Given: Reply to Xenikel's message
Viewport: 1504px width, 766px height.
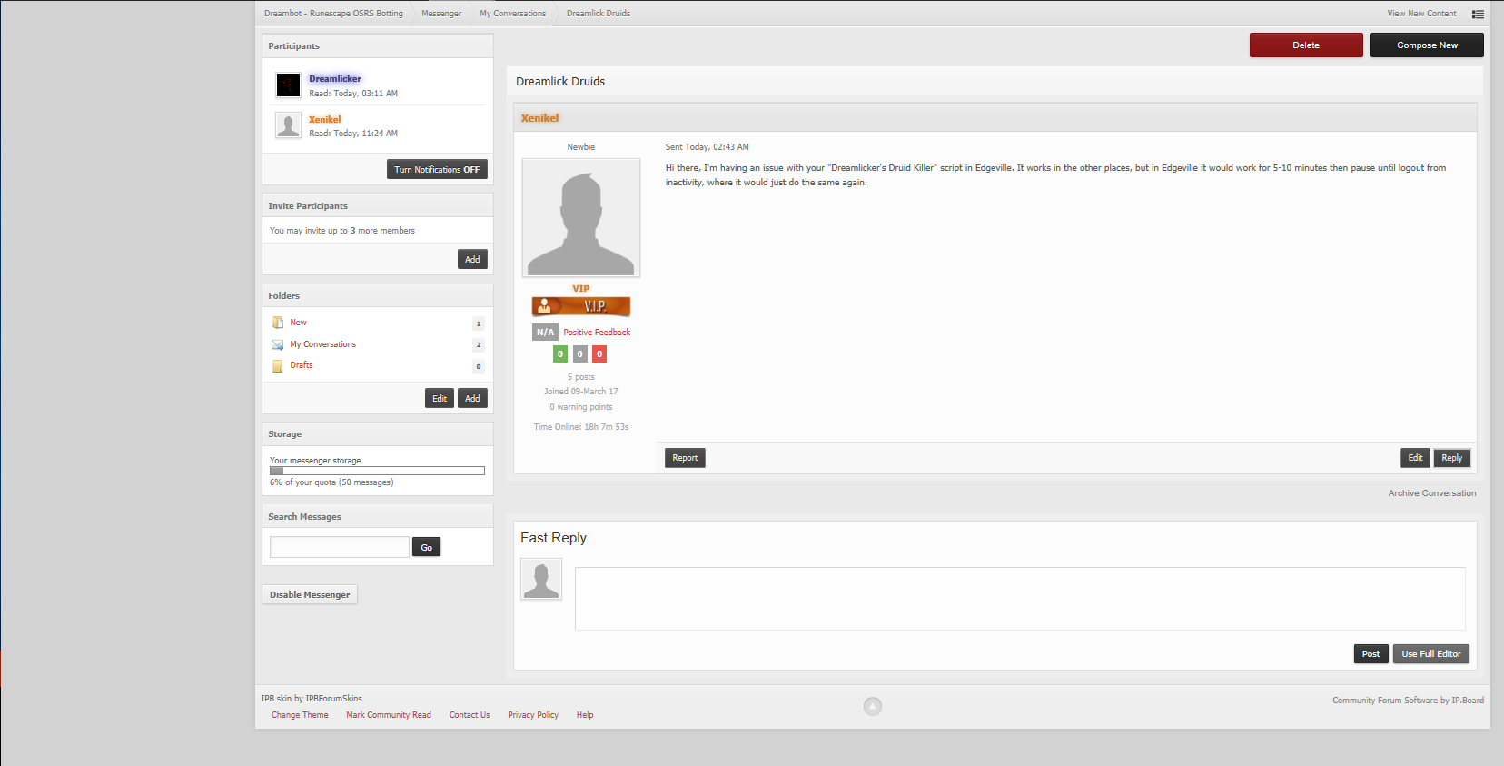Looking at the screenshot, I should (1451, 458).
